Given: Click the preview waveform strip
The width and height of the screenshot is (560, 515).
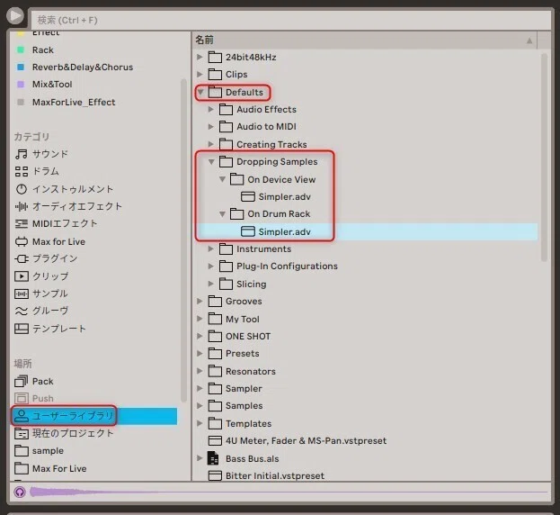Looking at the screenshot, I should pyautogui.click(x=289, y=492).
